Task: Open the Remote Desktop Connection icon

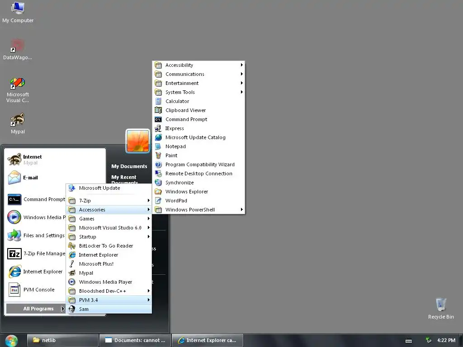Action: (x=158, y=174)
